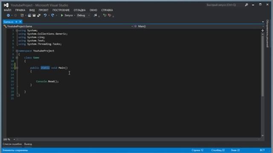The height and width of the screenshot is (153, 273).
Task: Open the ПОСТРОЕНИЕ menu
Action: point(61,10)
